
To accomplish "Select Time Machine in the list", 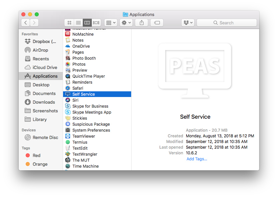I will click(x=97, y=166).
